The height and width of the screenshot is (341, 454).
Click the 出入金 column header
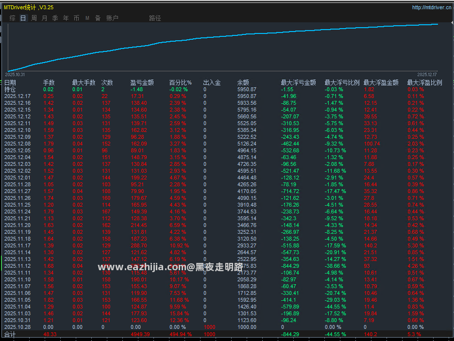point(212,82)
